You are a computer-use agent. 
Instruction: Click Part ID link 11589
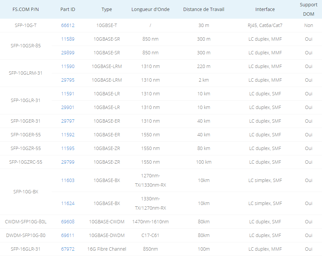pyautogui.click(x=68, y=39)
